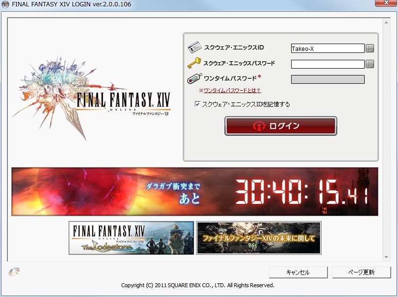The height and width of the screenshot is (297, 398).
Task: Open the ファイナルファンタジーXIVの未来に関して banner
Action: coord(259,238)
